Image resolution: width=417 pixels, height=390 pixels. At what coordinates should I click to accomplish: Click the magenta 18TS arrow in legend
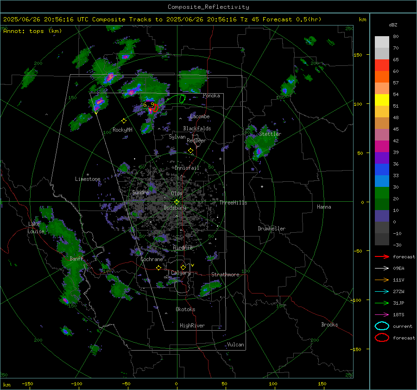[x=382, y=315]
